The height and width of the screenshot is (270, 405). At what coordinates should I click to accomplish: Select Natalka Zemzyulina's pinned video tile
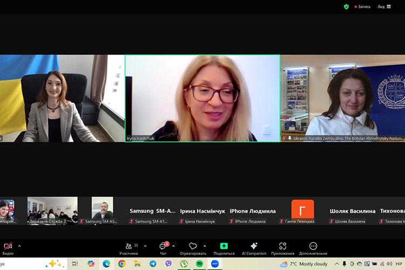(x=343, y=98)
